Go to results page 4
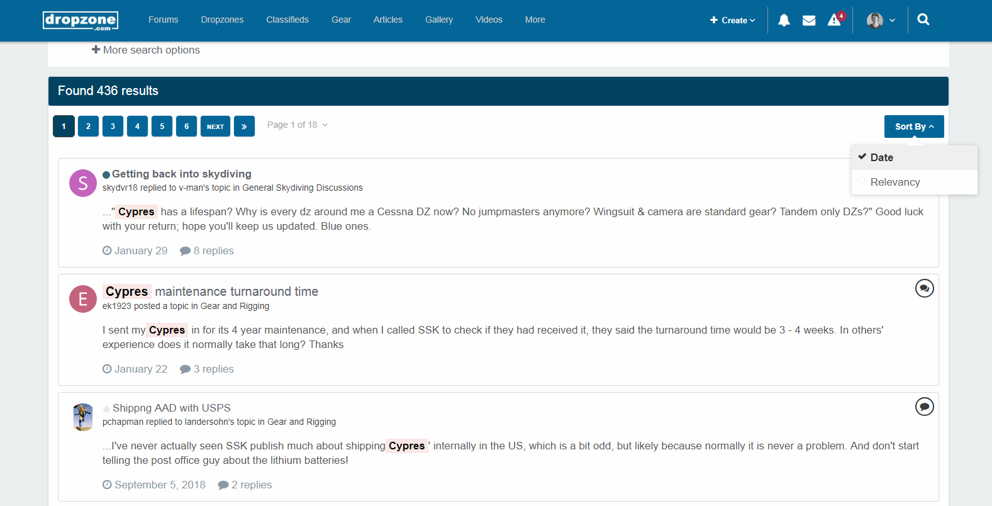The height and width of the screenshot is (506, 992). click(137, 126)
